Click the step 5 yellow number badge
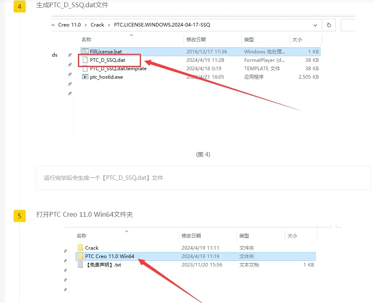This screenshot has width=374, height=303. click(20, 216)
